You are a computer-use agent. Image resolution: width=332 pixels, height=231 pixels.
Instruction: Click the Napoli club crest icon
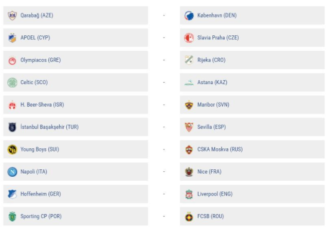12,172
